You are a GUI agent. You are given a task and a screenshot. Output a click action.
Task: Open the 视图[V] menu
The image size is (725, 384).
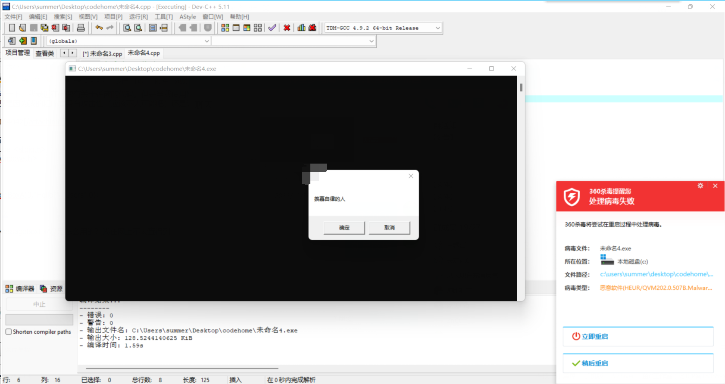click(88, 17)
